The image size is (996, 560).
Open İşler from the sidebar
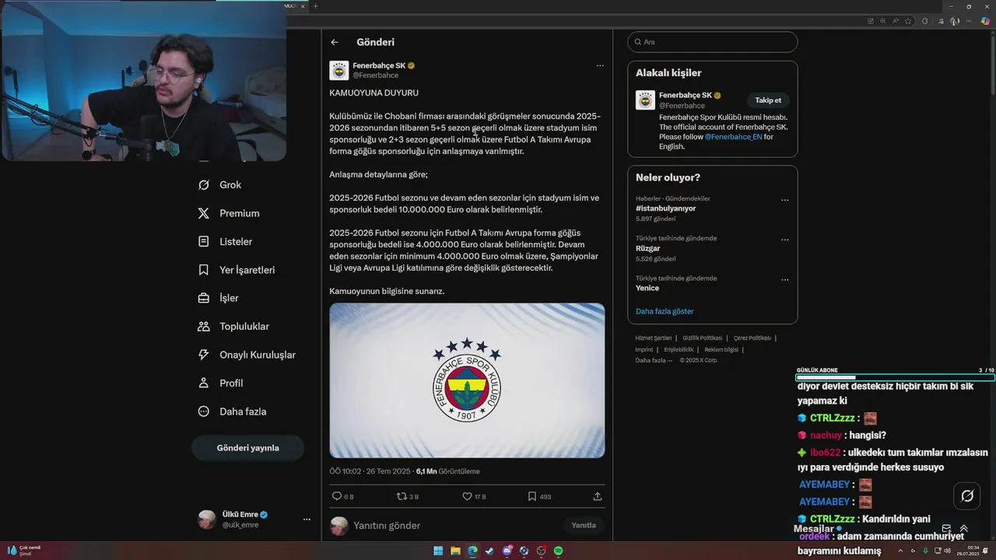point(219,298)
